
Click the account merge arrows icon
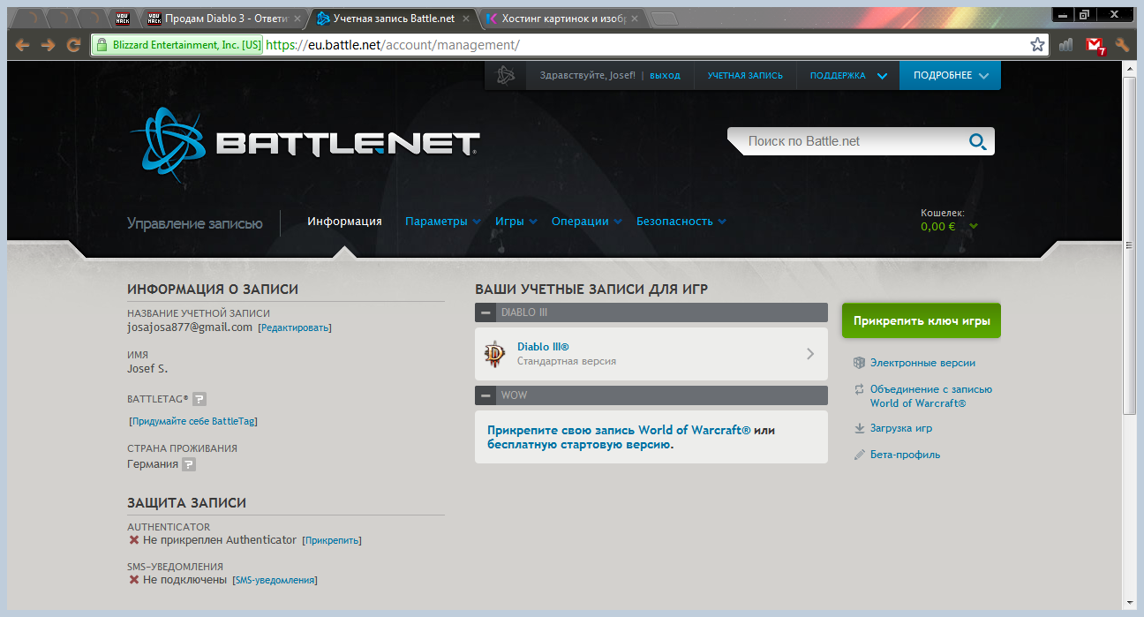[x=859, y=389]
